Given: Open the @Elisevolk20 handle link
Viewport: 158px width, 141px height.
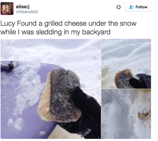Looking at the screenshot, I should pyautogui.click(x=27, y=12).
